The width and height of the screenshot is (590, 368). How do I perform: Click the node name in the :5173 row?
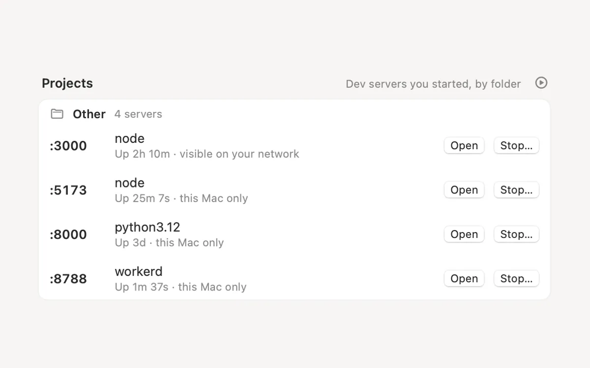pyautogui.click(x=129, y=183)
